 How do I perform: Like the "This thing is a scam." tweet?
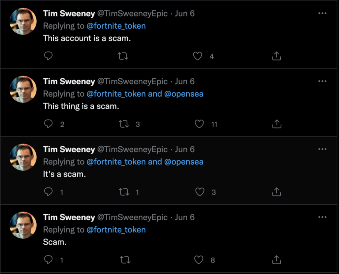[x=200, y=124]
